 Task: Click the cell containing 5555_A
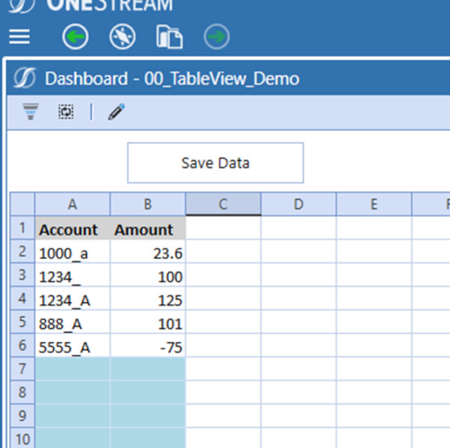click(x=73, y=347)
